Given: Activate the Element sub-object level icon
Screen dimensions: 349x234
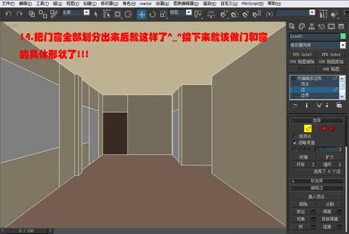Looking at the screenshot, I should point(332,128).
